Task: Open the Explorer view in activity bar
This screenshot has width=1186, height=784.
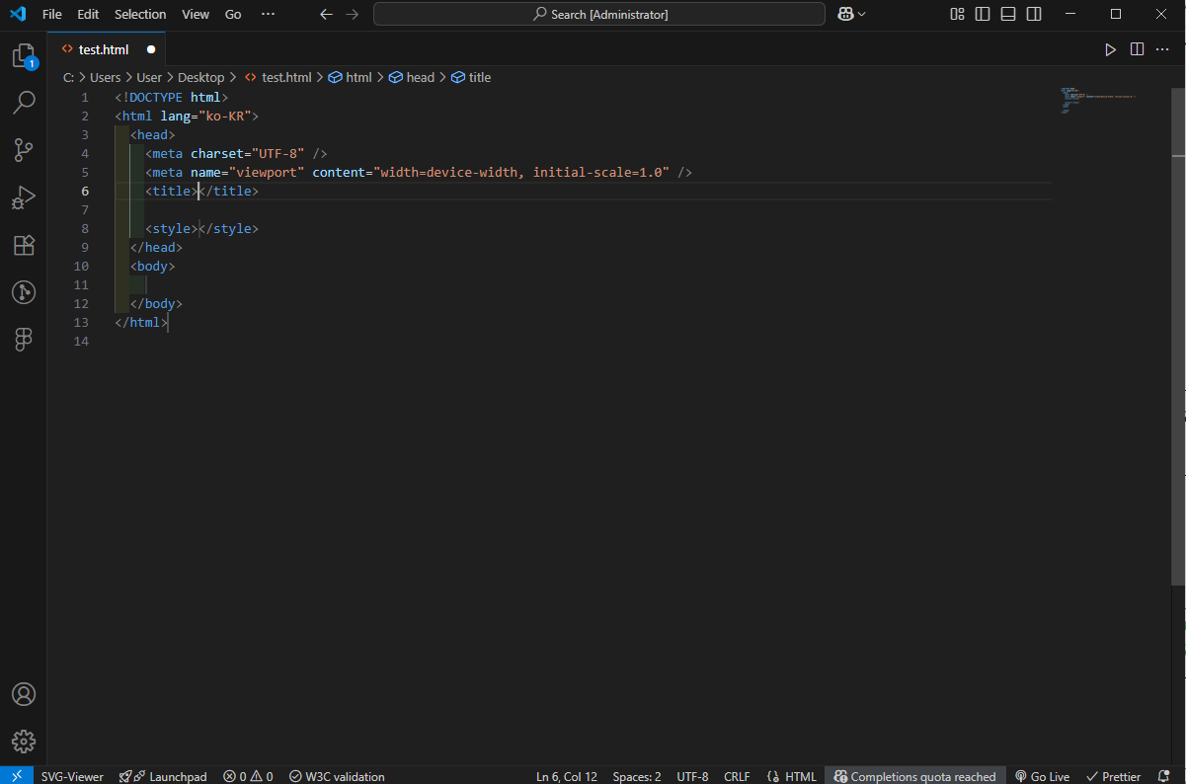Action: (x=24, y=56)
